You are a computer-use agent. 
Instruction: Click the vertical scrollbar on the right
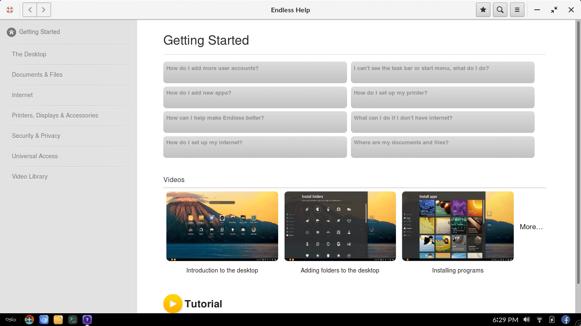coord(578,153)
